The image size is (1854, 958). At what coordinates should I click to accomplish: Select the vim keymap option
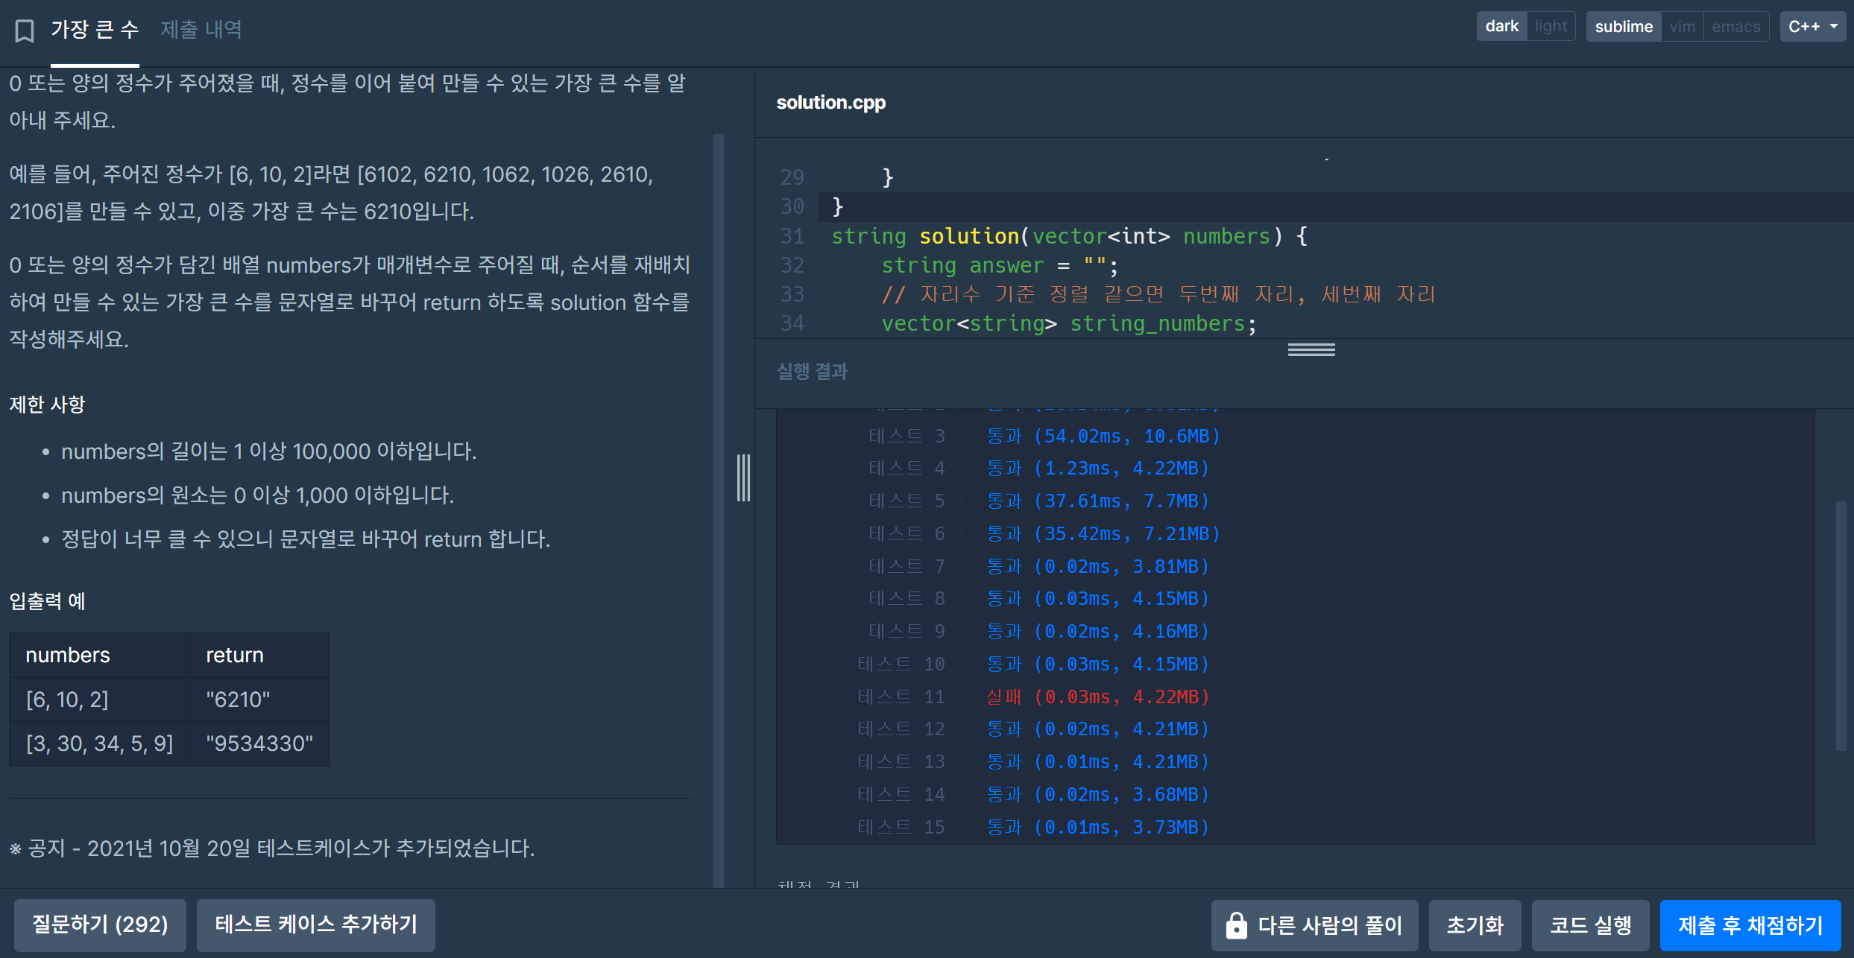(1682, 27)
